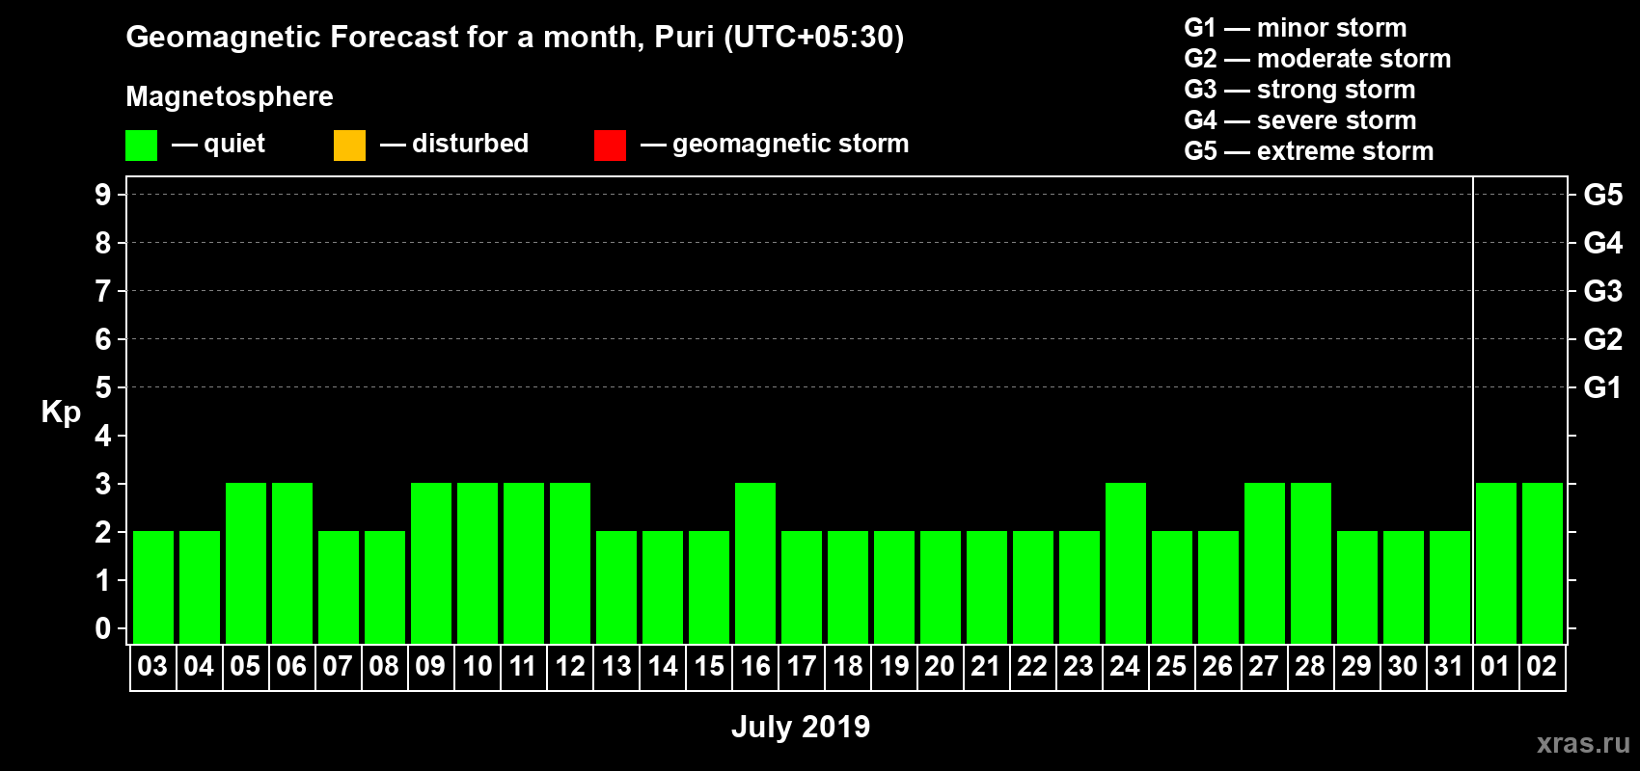Click the G1 label on right axis

click(x=1603, y=387)
